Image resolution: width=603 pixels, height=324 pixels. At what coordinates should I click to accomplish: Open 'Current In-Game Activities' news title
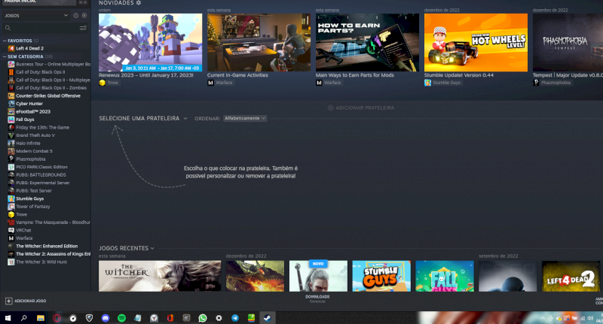237,75
